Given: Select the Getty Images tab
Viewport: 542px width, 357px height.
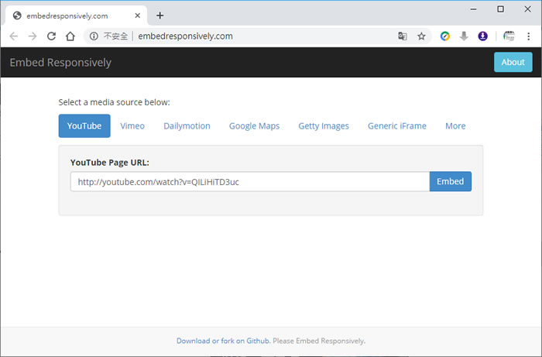Looking at the screenshot, I should pyautogui.click(x=324, y=125).
